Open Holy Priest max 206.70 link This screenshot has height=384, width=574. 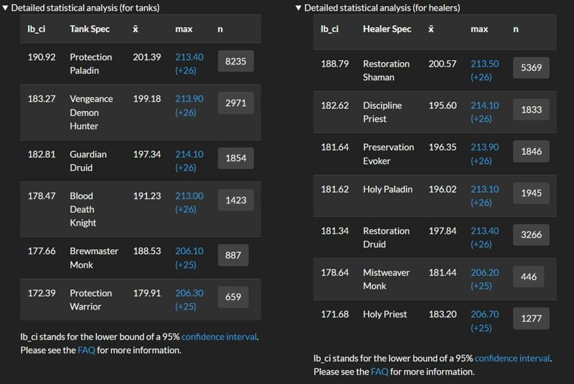[x=485, y=321]
